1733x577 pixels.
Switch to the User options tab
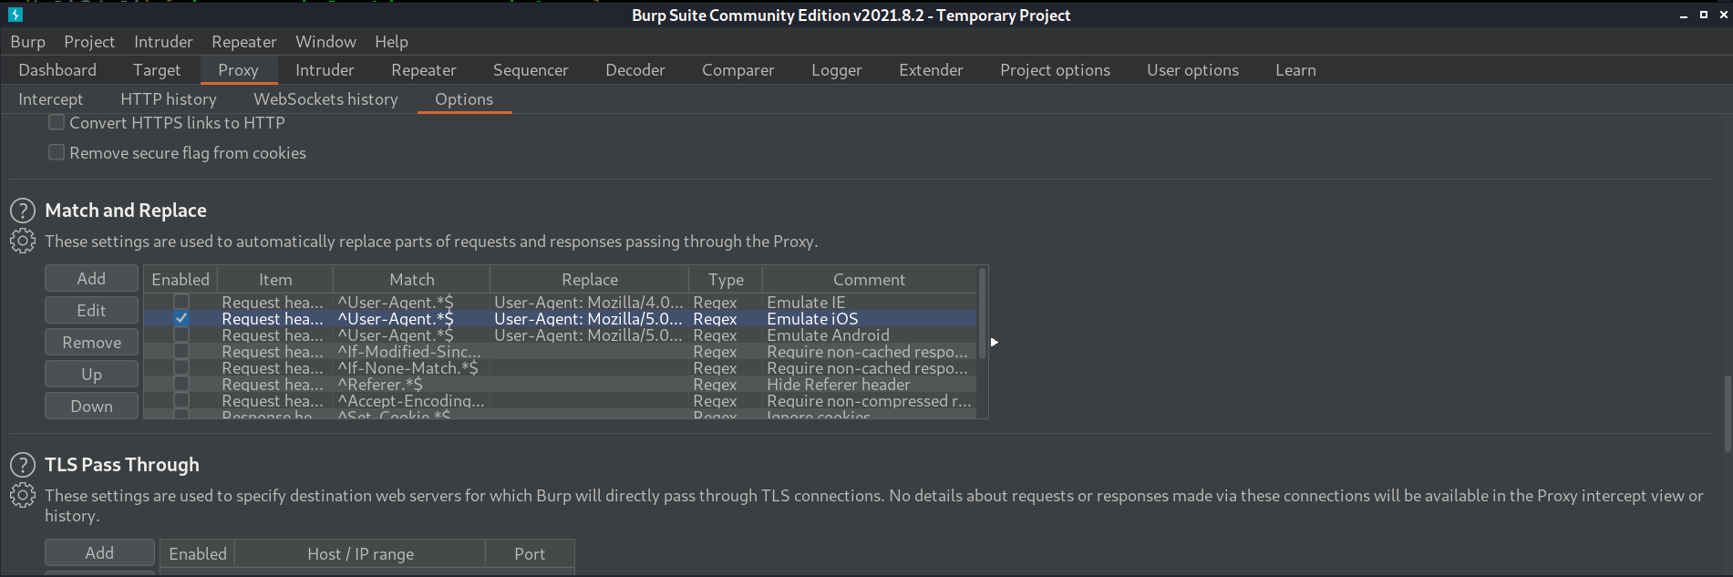tap(1192, 70)
